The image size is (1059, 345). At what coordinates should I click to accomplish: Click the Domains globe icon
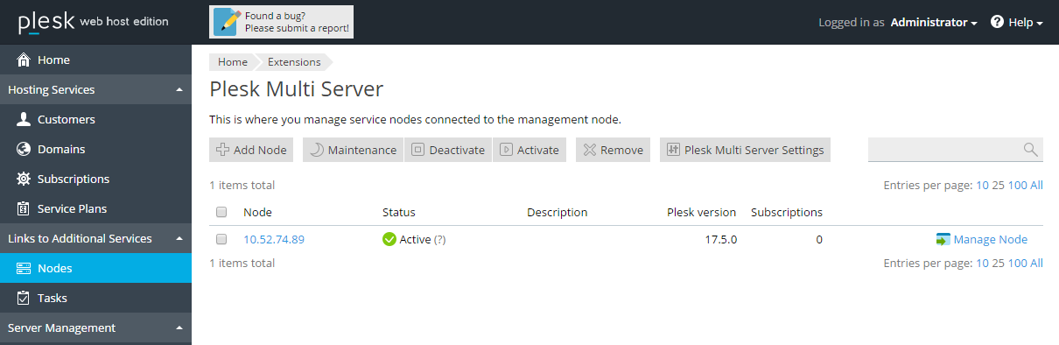tap(24, 149)
